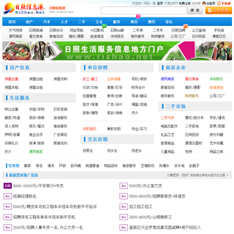
Task: Open the 二手市场 section heading
Action: [175, 107]
